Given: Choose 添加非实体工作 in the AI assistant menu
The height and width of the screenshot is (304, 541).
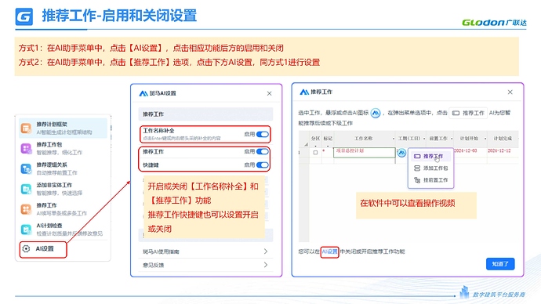Looking at the screenshot, I should click(64, 189).
